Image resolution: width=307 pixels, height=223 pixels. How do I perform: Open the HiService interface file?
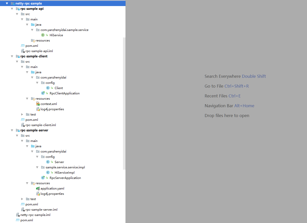(56, 35)
